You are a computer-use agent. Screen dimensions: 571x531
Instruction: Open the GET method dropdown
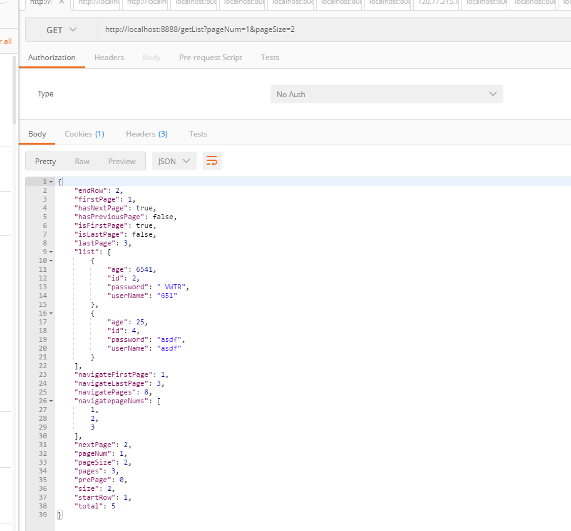tap(61, 30)
